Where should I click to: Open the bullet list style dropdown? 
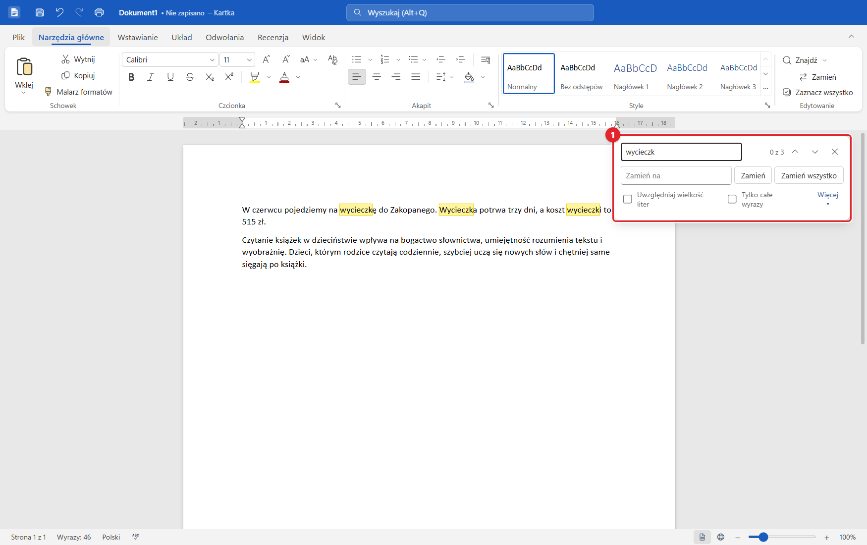[370, 60]
